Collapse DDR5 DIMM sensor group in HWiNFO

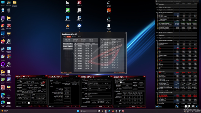point(156,93)
